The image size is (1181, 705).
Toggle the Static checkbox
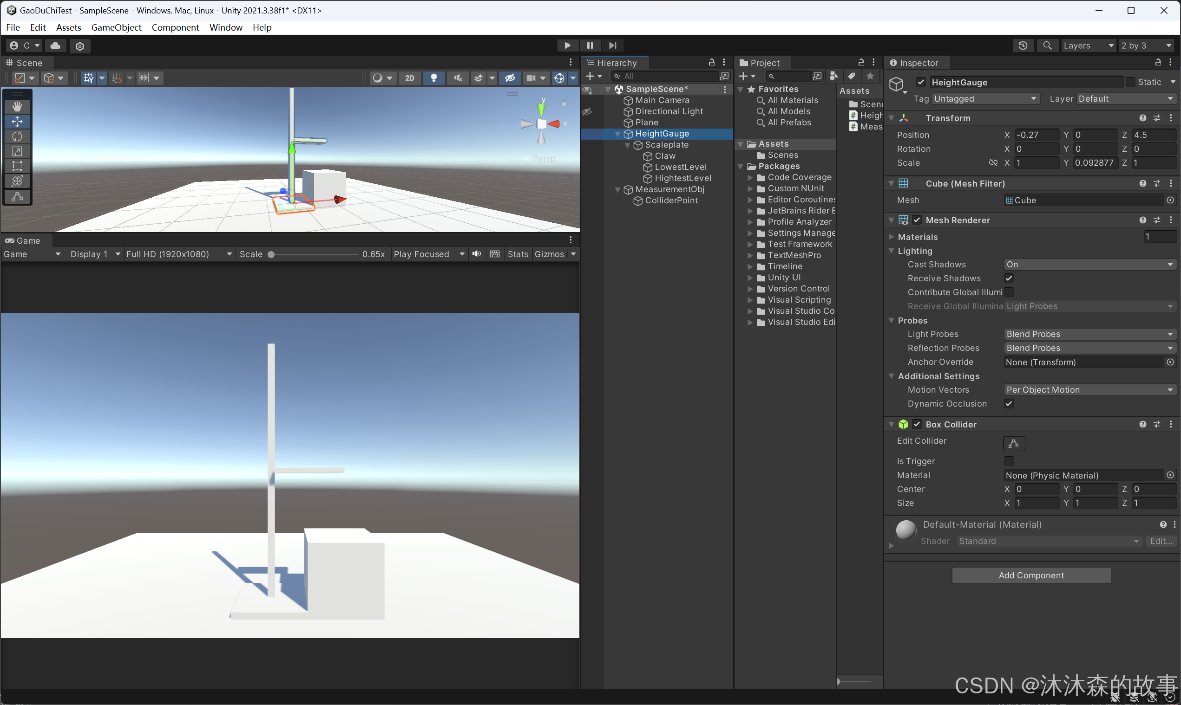coord(1130,82)
